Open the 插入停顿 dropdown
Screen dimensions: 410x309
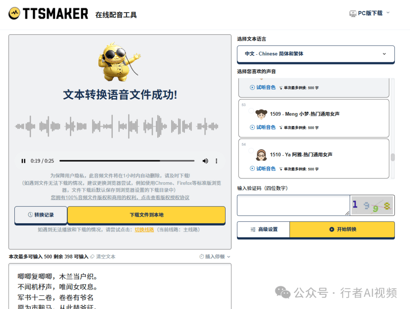coord(215,257)
